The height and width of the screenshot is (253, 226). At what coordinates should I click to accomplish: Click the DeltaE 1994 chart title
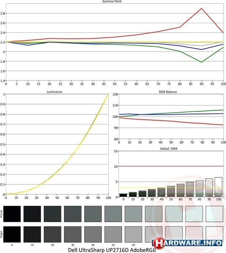click(169, 149)
